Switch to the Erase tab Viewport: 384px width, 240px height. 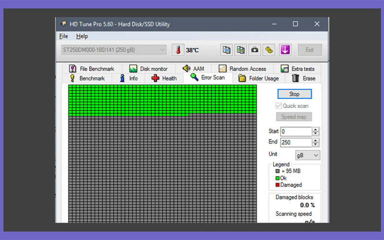[303, 78]
